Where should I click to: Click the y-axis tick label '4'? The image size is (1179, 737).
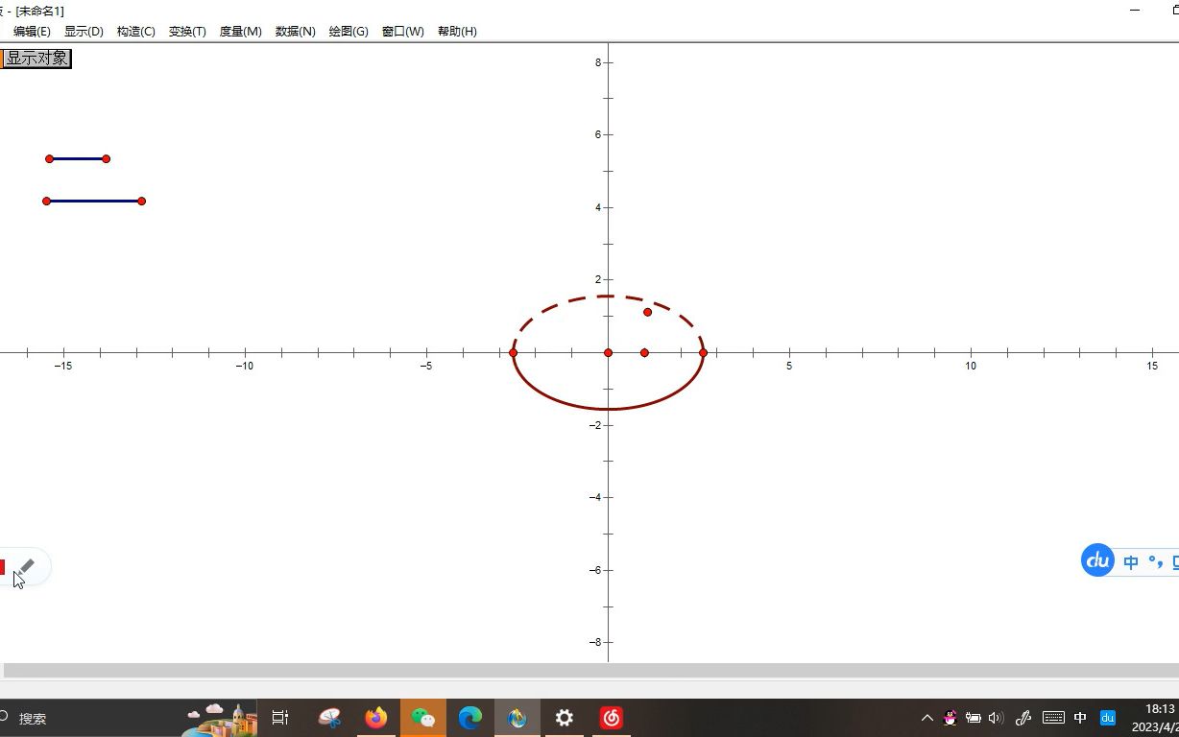pyautogui.click(x=598, y=208)
